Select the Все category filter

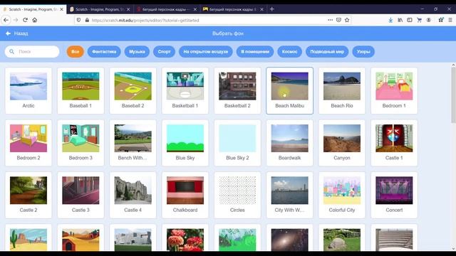(x=76, y=52)
